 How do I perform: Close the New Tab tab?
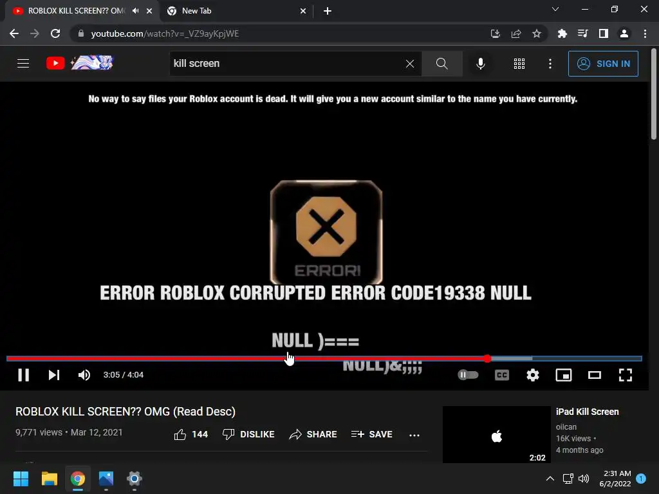pyautogui.click(x=303, y=11)
